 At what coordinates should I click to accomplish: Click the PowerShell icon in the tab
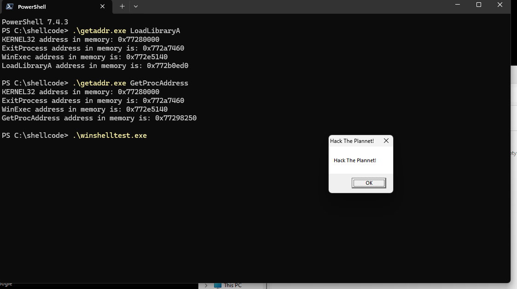[9, 7]
